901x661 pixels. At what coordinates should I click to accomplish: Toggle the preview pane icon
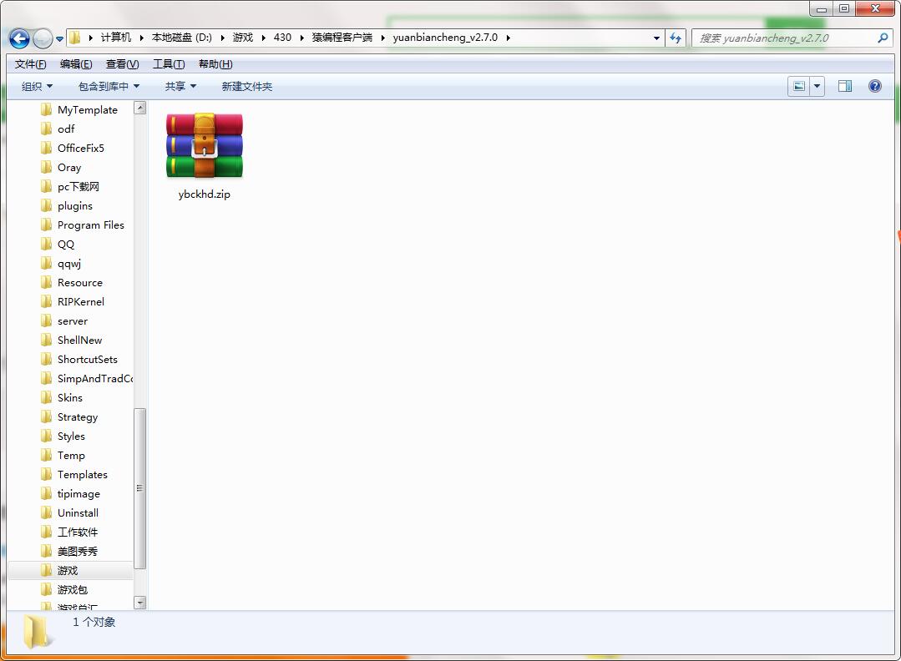pyautogui.click(x=845, y=86)
